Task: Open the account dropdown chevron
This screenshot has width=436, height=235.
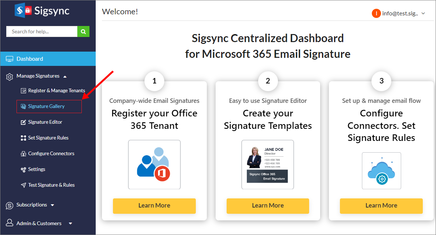Action: [423, 14]
